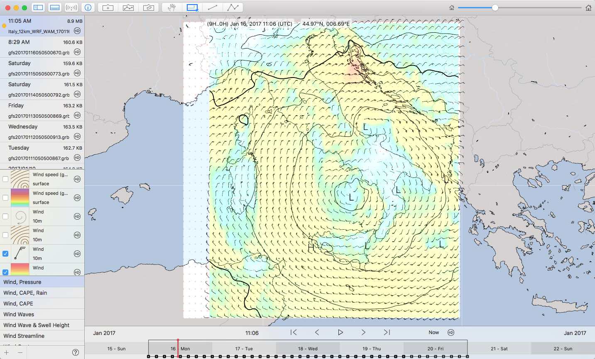Toggle the bottom timeline panel icon
The width and height of the screenshot is (595, 359).
pos(55,7)
